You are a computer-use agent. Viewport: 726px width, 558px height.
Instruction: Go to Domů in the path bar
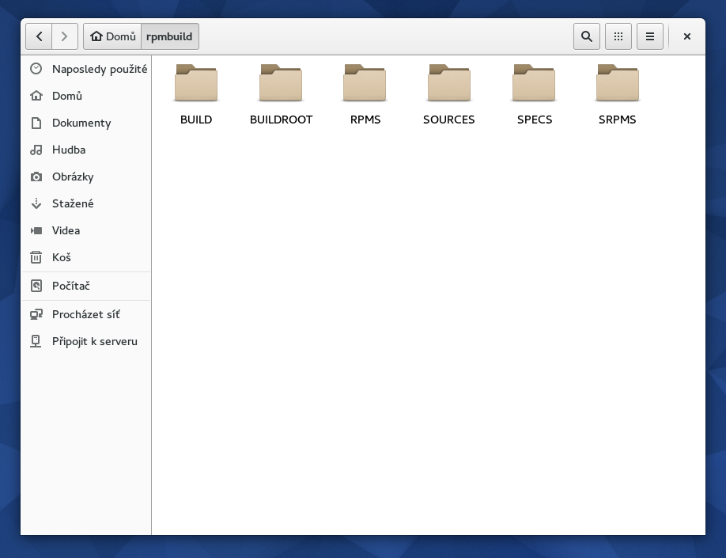tap(112, 36)
